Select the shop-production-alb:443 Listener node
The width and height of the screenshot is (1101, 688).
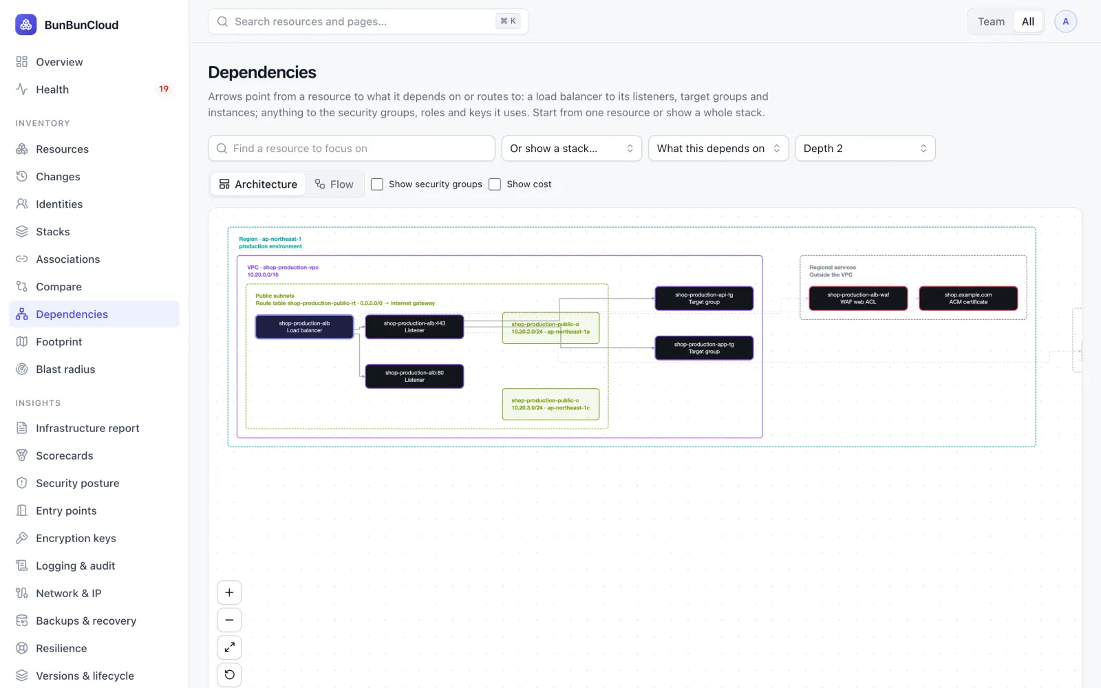[414, 327]
